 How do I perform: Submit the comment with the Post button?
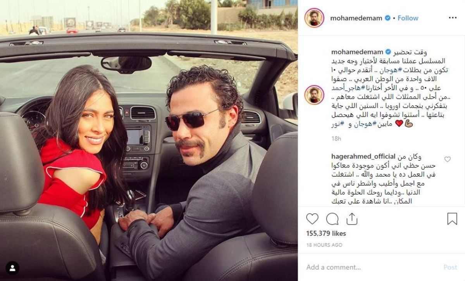coord(450,267)
